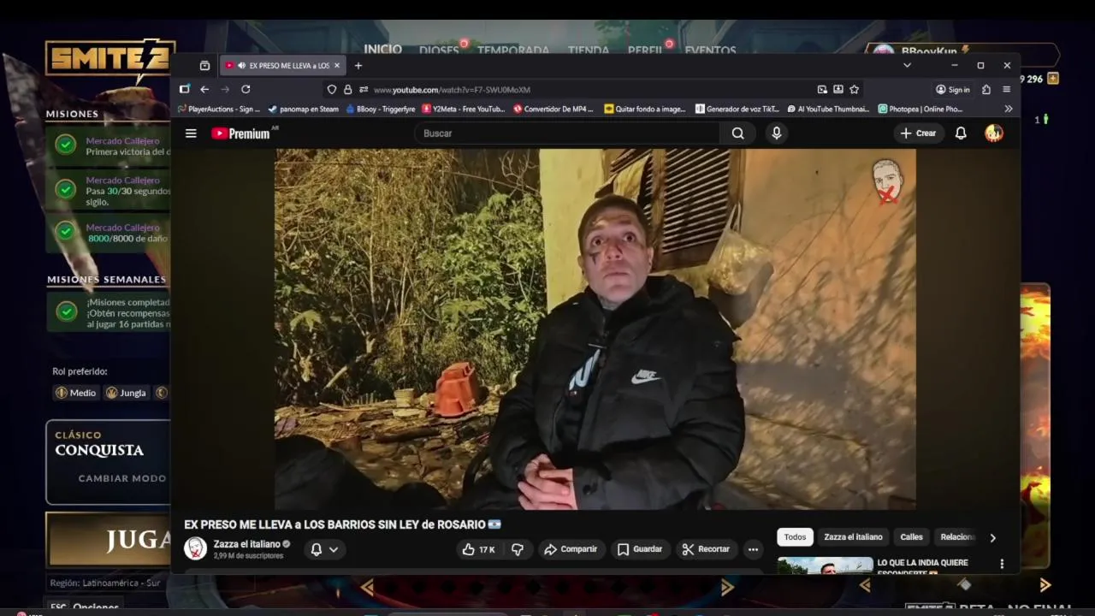Click the Smite god carousel right arrow
The width and height of the screenshot is (1095, 616).
[727, 587]
